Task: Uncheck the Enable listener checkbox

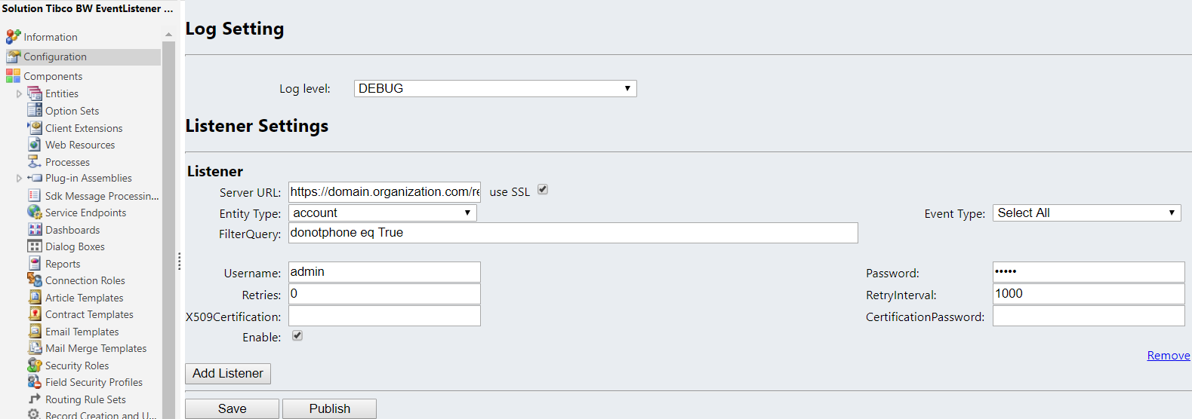Action: [297, 336]
